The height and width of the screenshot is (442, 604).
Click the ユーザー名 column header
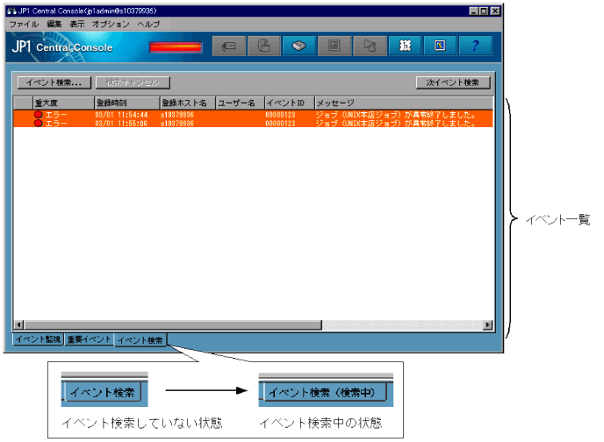click(x=241, y=103)
